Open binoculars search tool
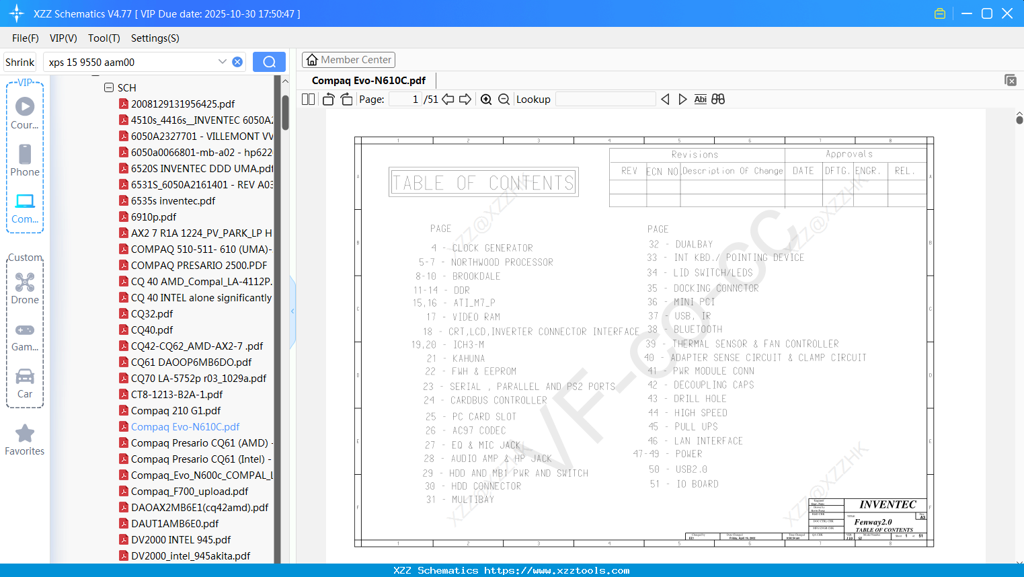1024x577 pixels. [718, 100]
